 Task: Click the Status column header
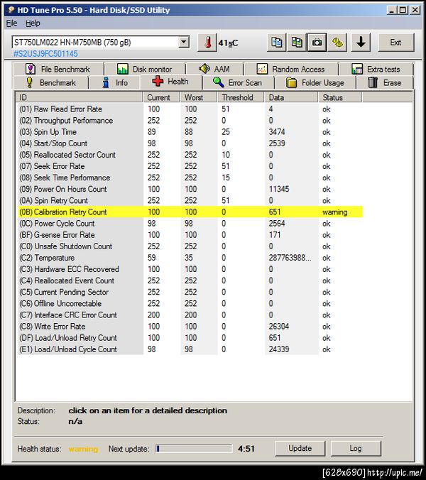(340, 98)
